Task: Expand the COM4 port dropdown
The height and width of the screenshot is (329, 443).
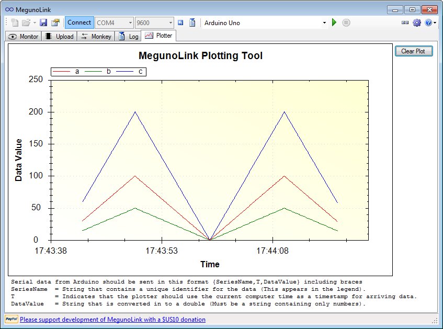Action: point(129,22)
